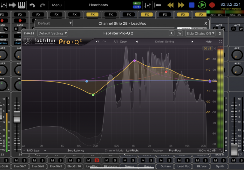Click the 0.0 dB output gain value

click(212, 150)
